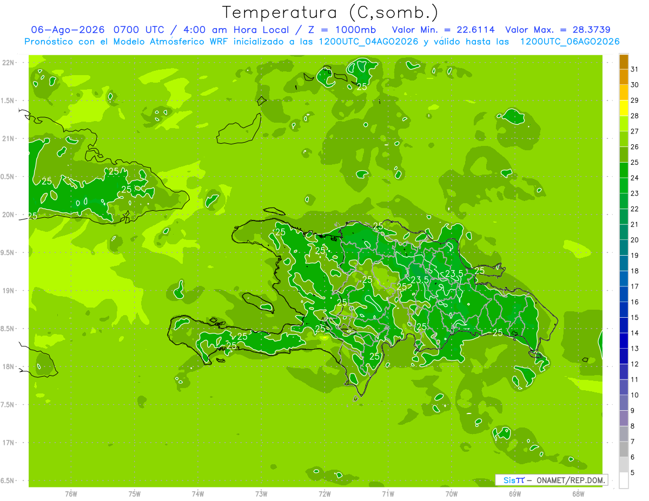This screenshot has width=649, height=501.
Task: Click the "76W" longitude axis label
Action: click(x=71, y=494)
